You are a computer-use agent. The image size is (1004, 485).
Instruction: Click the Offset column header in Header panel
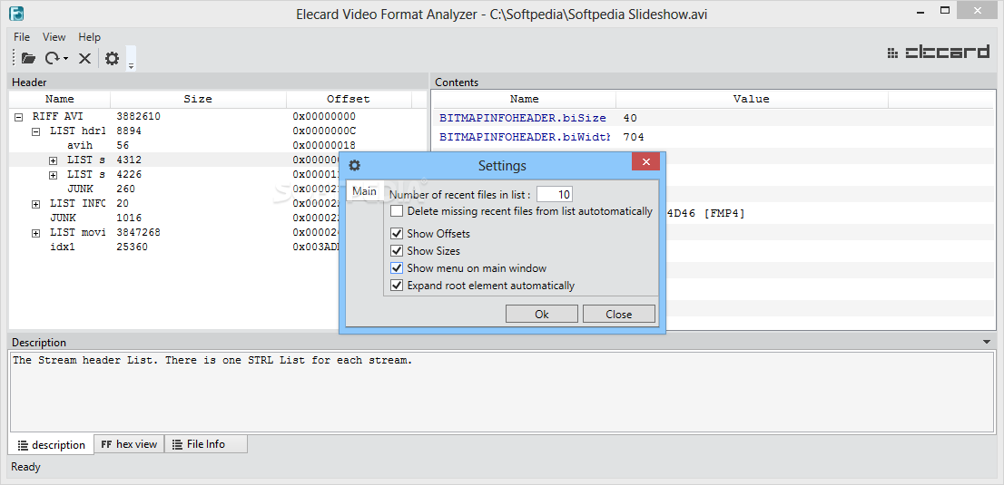tap(349, 99)
